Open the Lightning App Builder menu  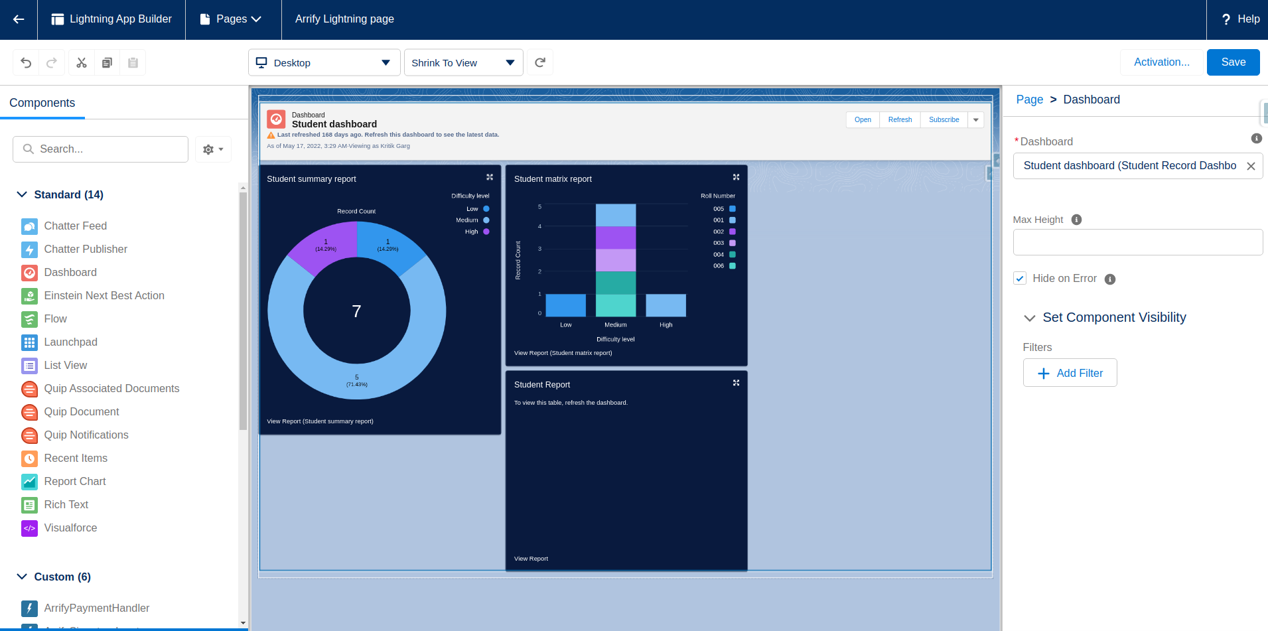click(111, 19)
